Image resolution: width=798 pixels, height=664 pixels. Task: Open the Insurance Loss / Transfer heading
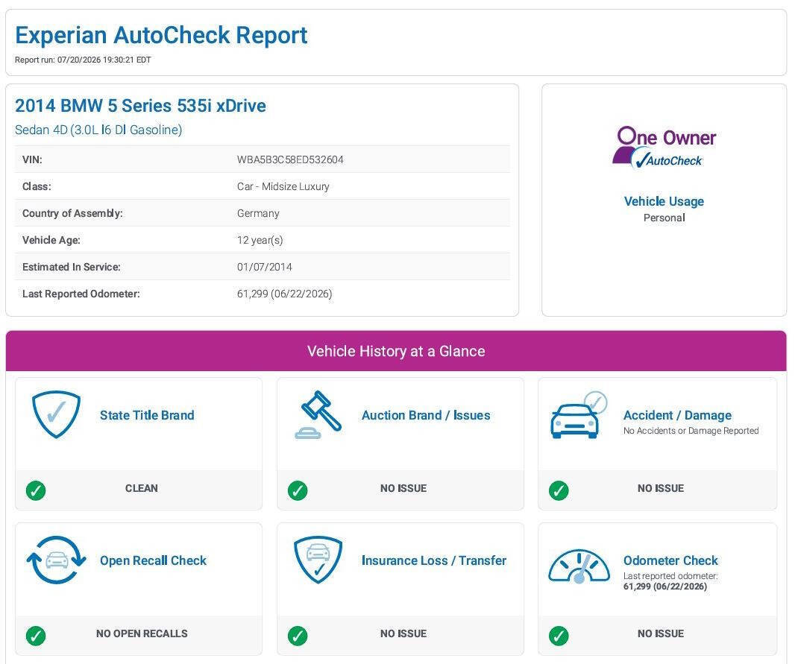coord(434,560)
